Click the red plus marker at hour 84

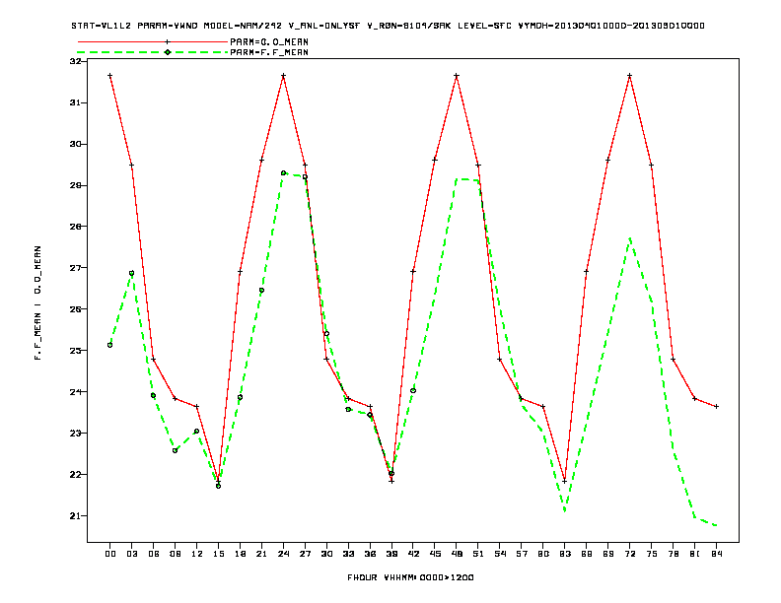(x=717, y=407)
